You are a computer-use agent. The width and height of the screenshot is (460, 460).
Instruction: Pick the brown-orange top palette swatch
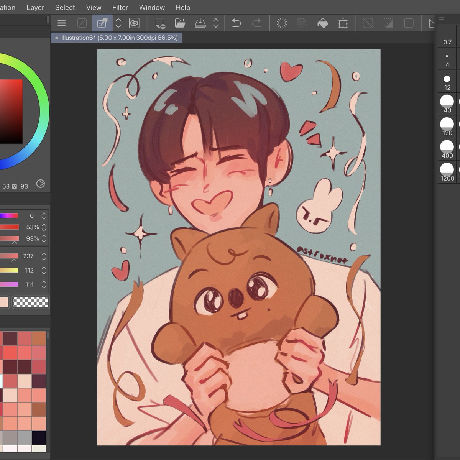click(39, 338)
